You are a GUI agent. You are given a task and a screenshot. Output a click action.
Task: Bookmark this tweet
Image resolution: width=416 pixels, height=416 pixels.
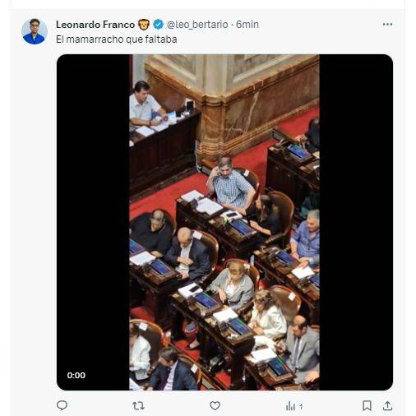coord(367,405)
